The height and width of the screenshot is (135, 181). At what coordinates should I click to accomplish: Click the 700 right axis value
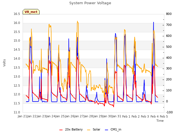pos(169,25)
